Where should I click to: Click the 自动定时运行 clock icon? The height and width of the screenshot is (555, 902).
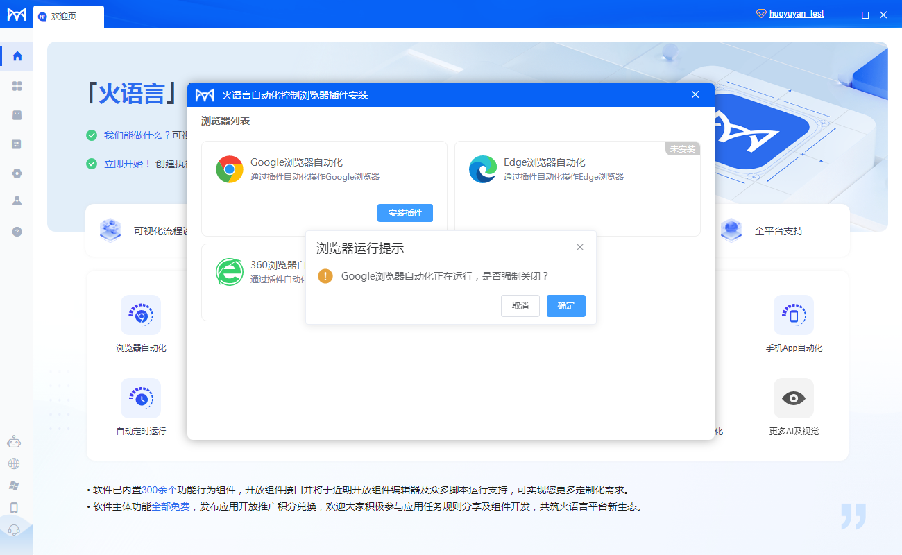pyautogui.click(x=141, y=398)
